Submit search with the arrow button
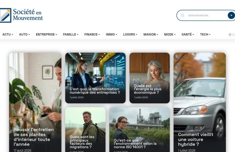This screenshot has width=235, height=152. (x=231, y=15)
